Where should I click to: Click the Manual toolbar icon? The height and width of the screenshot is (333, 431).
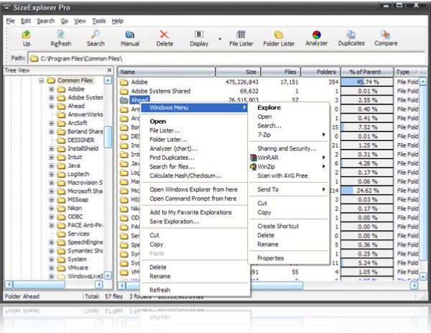tap(130, 37)
